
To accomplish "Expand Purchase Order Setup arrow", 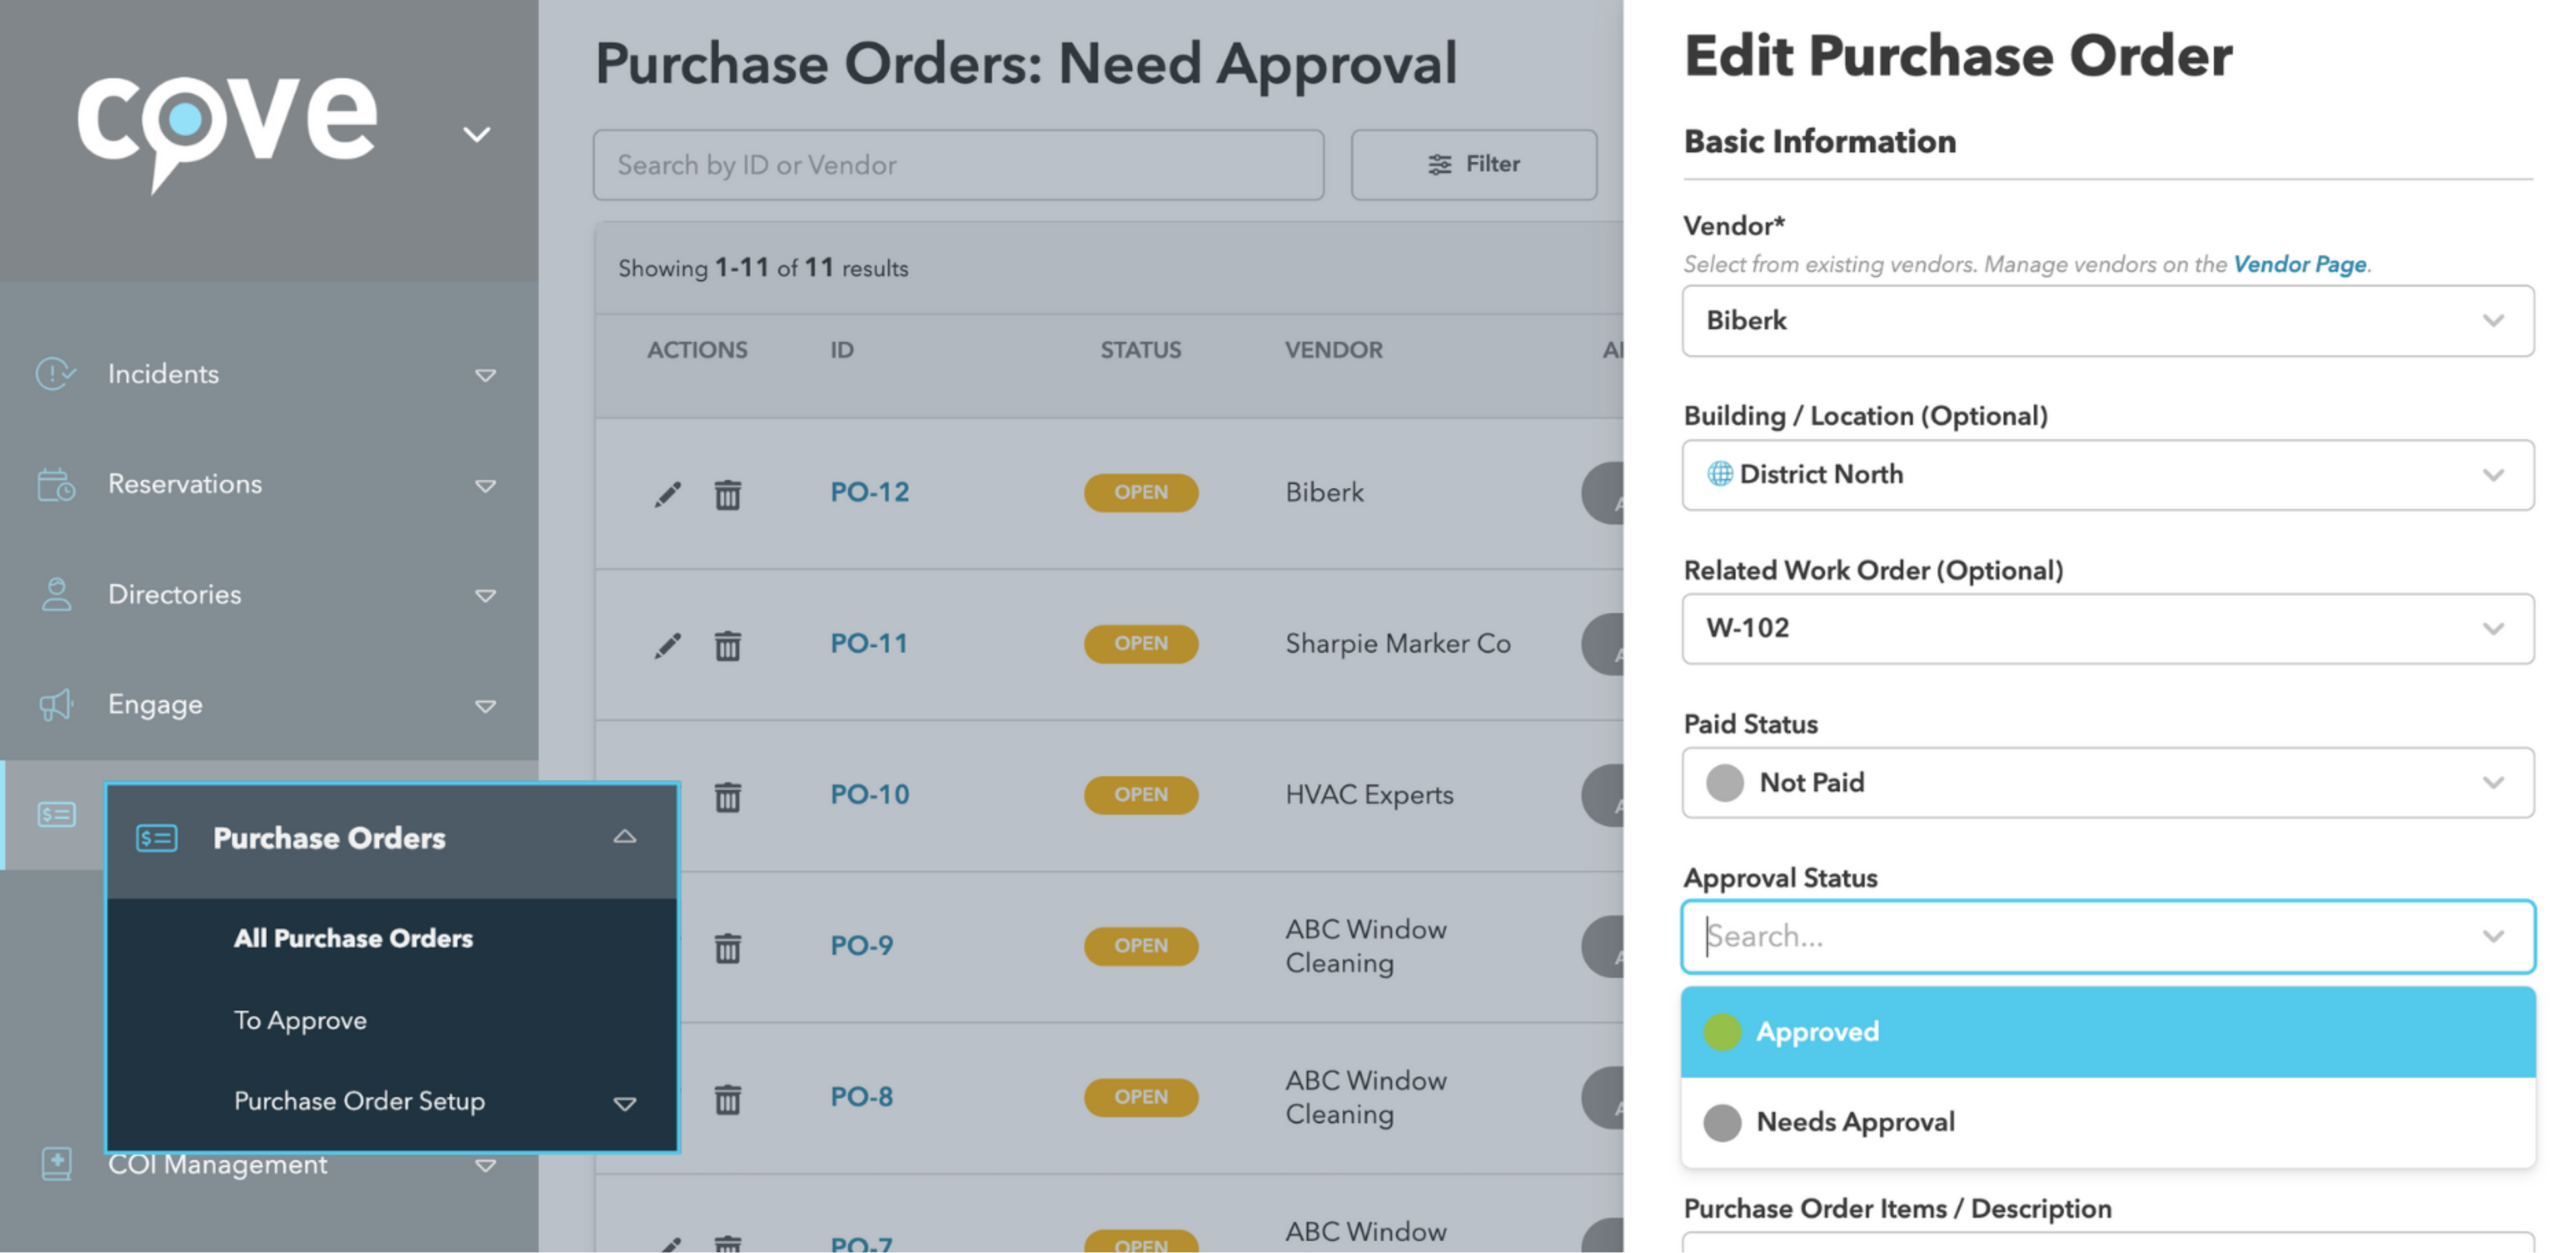I will click(625, 1104).
